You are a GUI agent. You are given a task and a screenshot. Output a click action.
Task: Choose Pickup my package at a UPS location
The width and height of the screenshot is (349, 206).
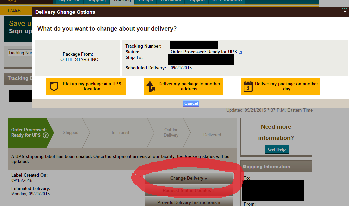click(86, 86)
